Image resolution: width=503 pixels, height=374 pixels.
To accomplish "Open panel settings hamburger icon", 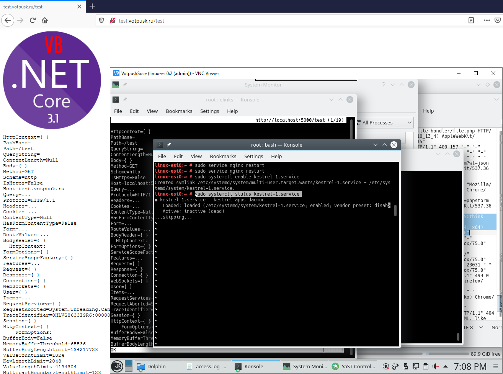I will (496, 366).
